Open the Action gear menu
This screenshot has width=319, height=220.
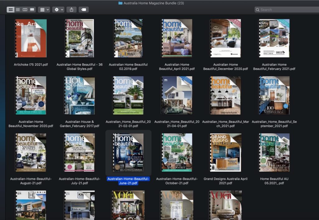click(x=56, y=9)
